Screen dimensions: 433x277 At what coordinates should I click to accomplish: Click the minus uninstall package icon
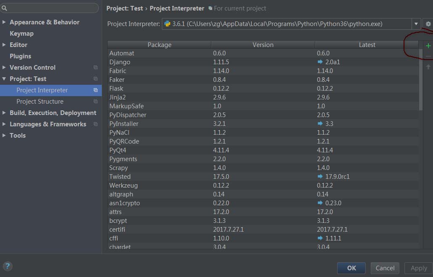pos(428,57)
